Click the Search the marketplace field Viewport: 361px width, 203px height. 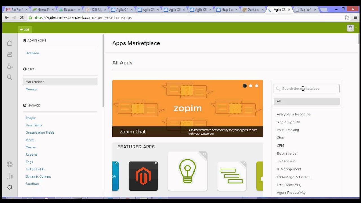[306, 89]
